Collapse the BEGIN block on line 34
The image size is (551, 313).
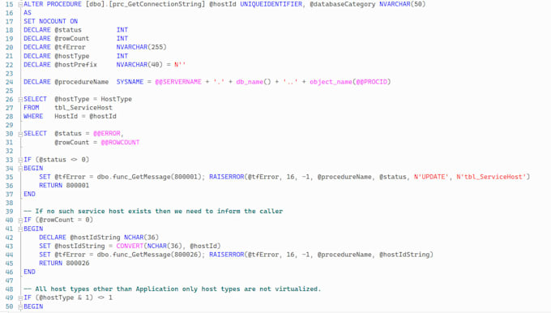point(20,169)
